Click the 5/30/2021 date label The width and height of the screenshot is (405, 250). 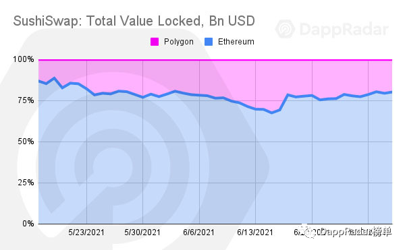point(142,232)
